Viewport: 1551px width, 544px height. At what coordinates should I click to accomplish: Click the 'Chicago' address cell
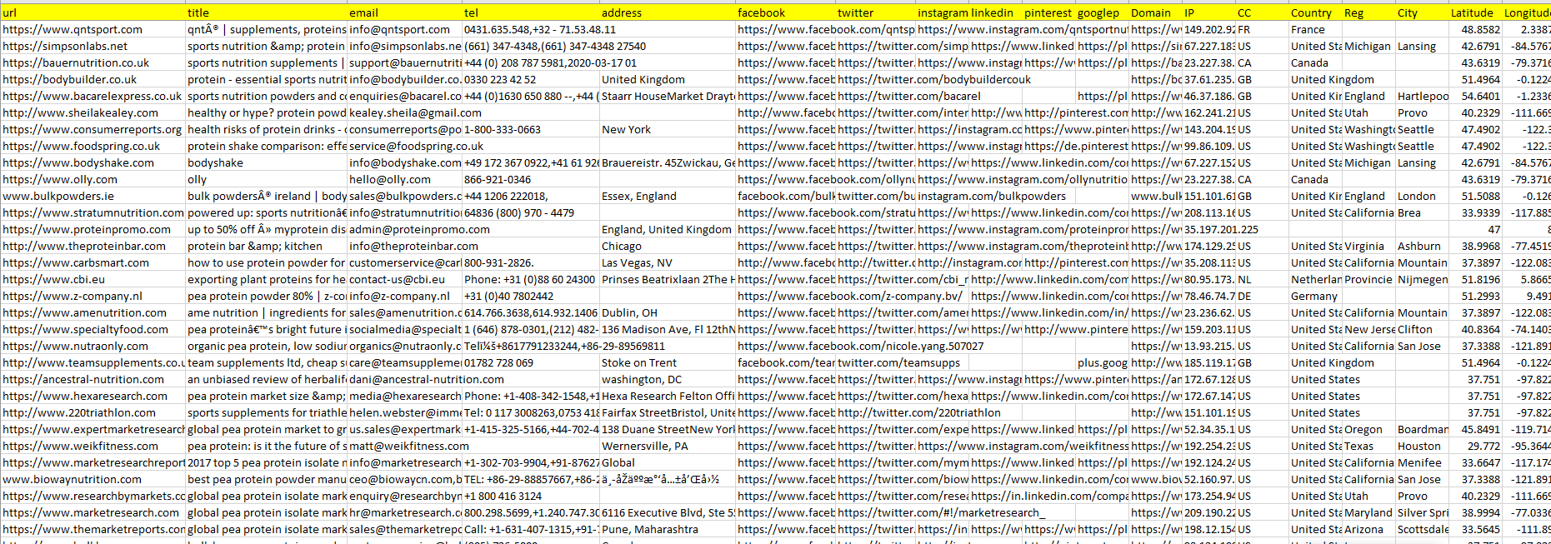click(668, 246)
